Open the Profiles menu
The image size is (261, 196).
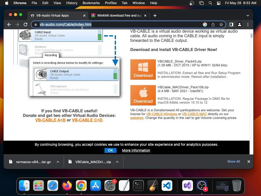click(x=111, y=3)
